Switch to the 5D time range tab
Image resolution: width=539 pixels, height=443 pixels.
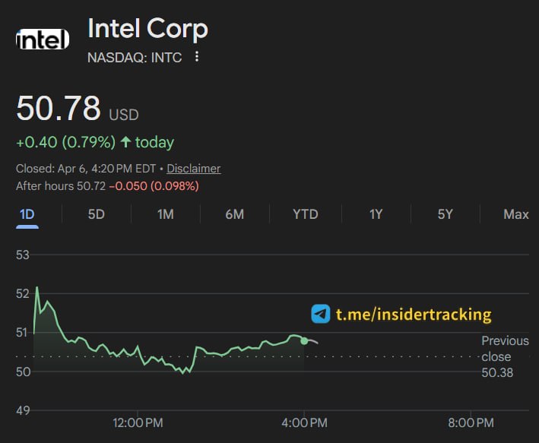(96, 214)
